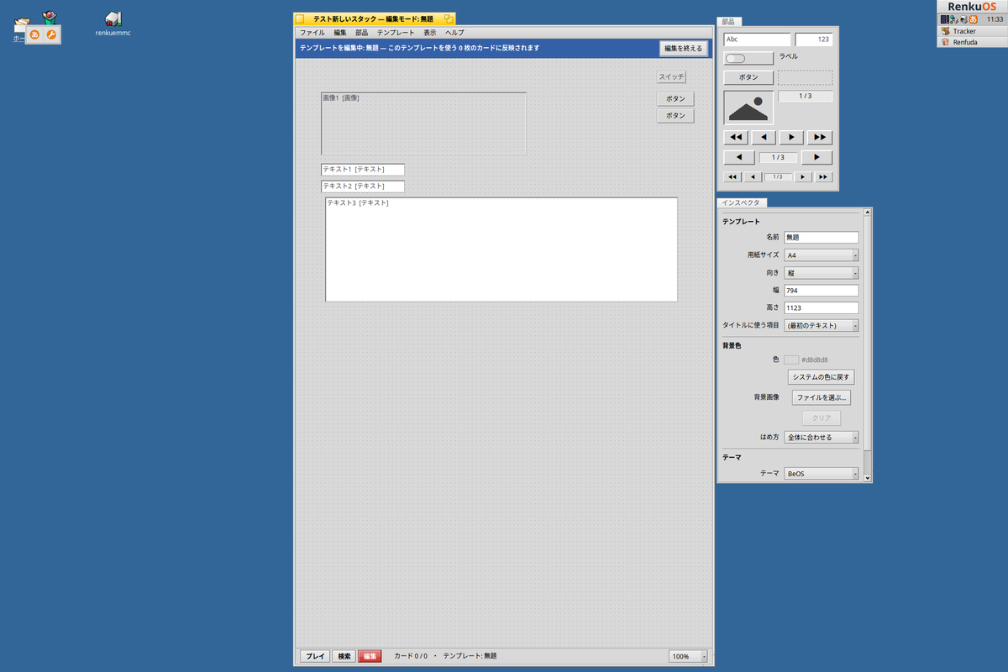Click the RenkuOS logo menu
Image resolution: width=1008 pixels, height=672 pixels.
tap(971, 7)
